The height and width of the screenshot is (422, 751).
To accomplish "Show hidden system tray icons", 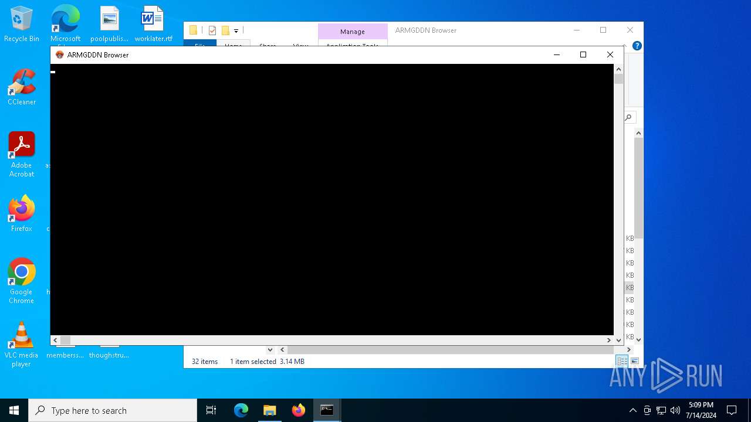I will click(x=632, y=410).
